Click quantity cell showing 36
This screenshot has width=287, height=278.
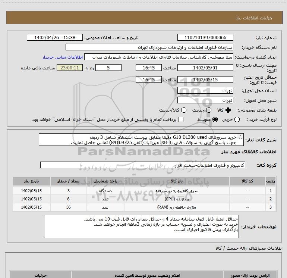[x=69, y=207]
